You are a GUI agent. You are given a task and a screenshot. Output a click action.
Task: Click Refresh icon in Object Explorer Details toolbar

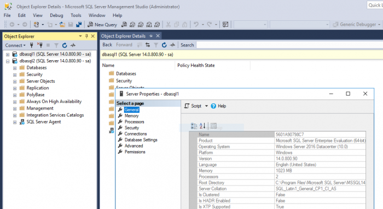pyautogui.click(x=164, y=45)
